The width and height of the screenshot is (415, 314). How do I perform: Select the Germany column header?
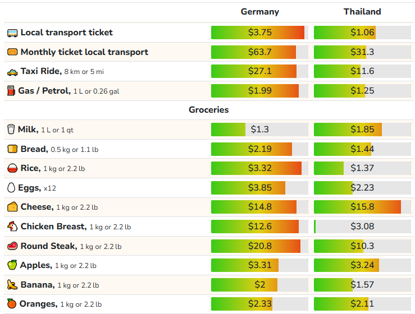(x=259, y=12)
